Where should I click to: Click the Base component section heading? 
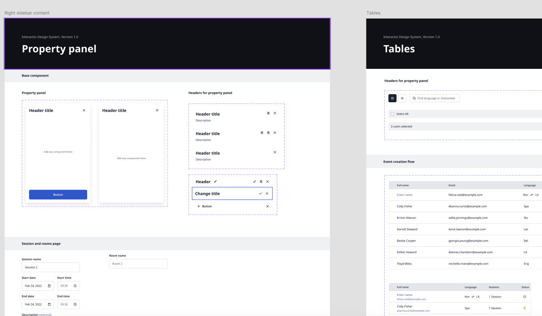tap(35, 76)
